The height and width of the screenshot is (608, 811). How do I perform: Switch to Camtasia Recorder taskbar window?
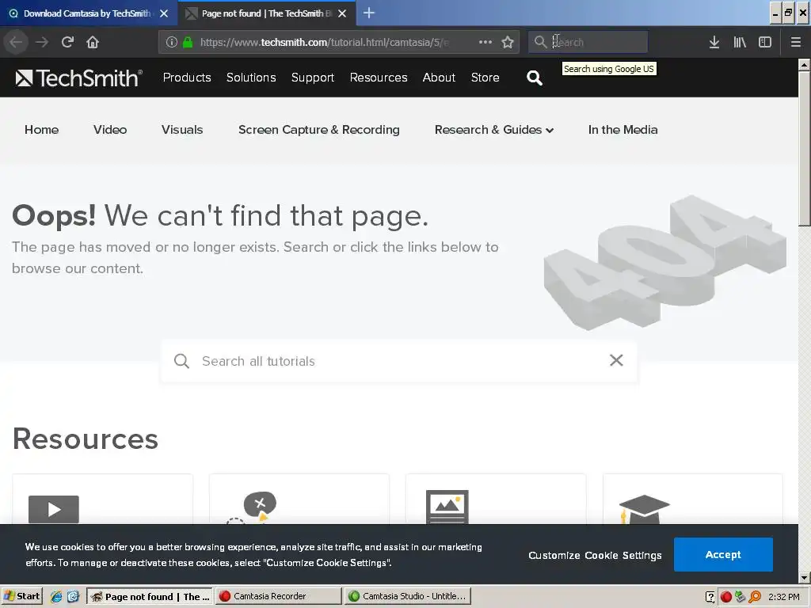[278, 596]
